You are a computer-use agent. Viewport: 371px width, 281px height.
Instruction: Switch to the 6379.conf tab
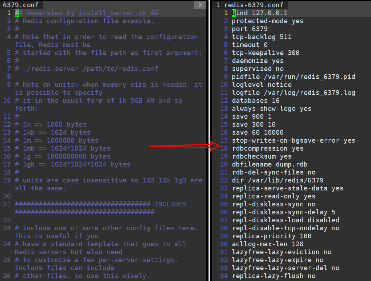21,5
